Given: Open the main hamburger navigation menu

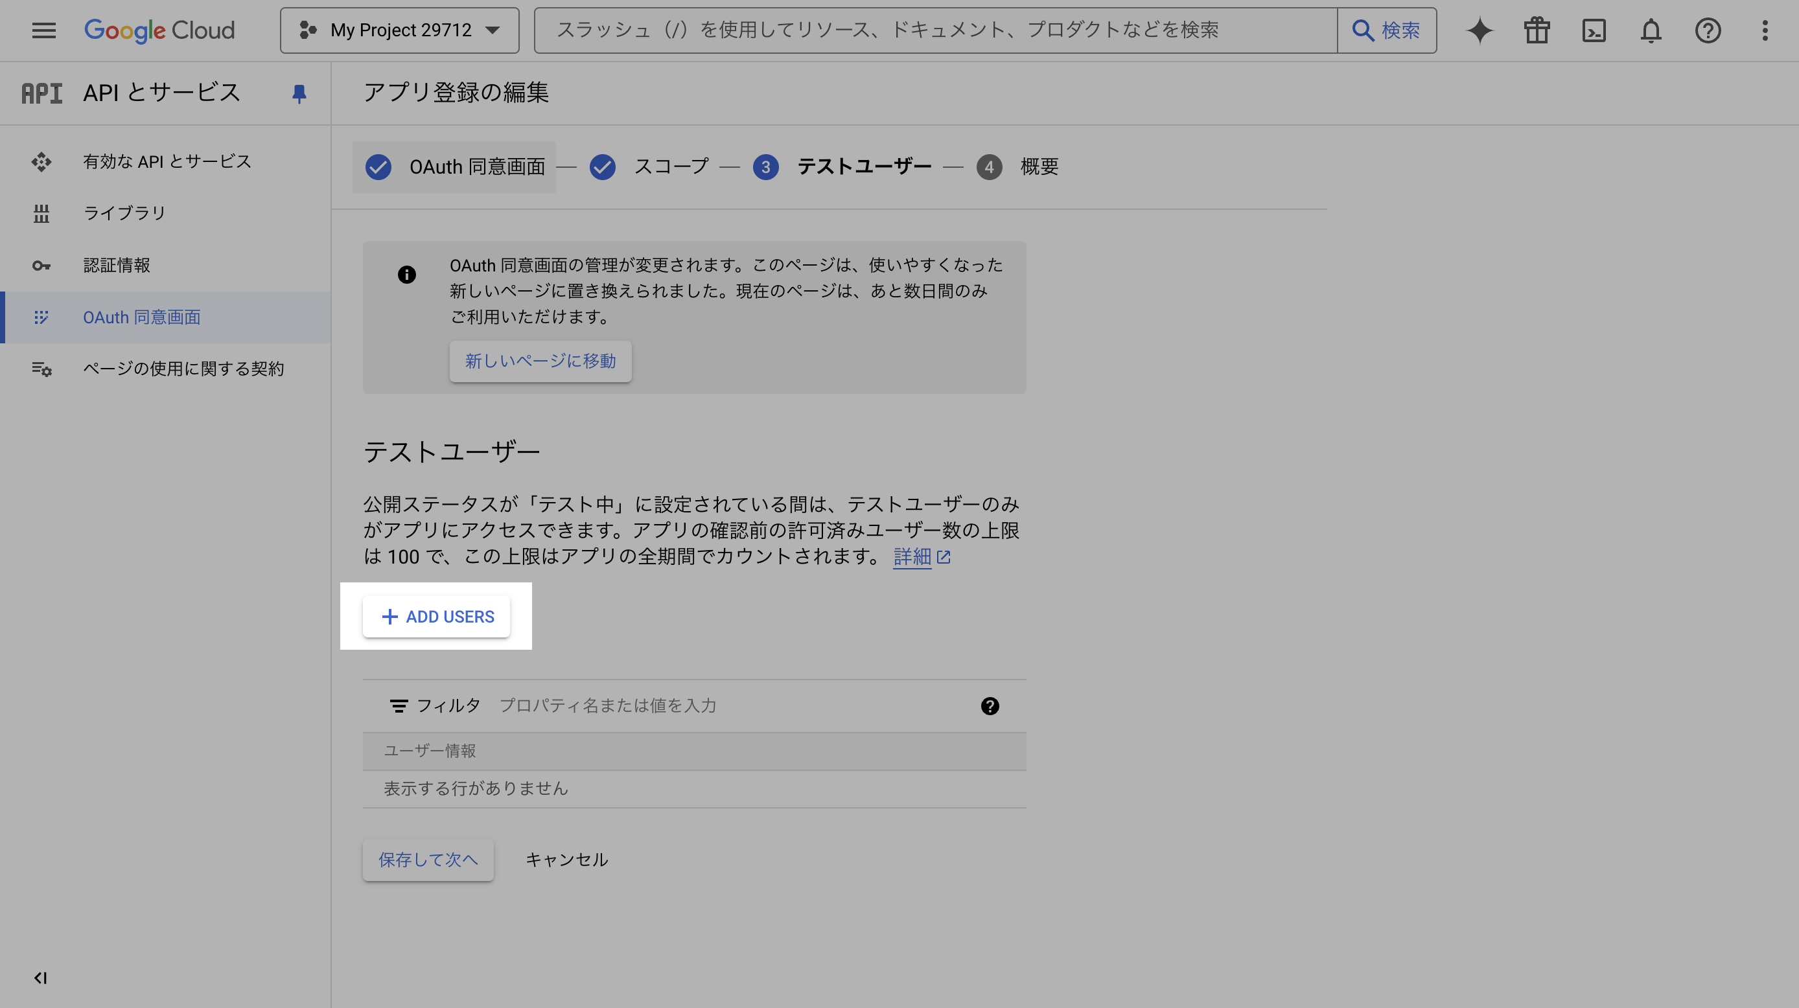Looking at the screenshot, I should tap(43, 30).
